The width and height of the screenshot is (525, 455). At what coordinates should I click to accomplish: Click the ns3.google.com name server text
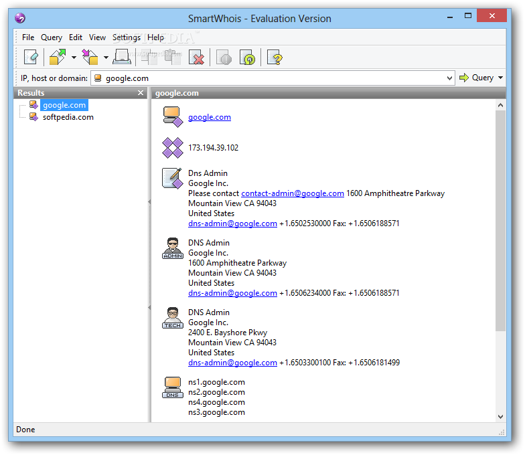(217, 412)
